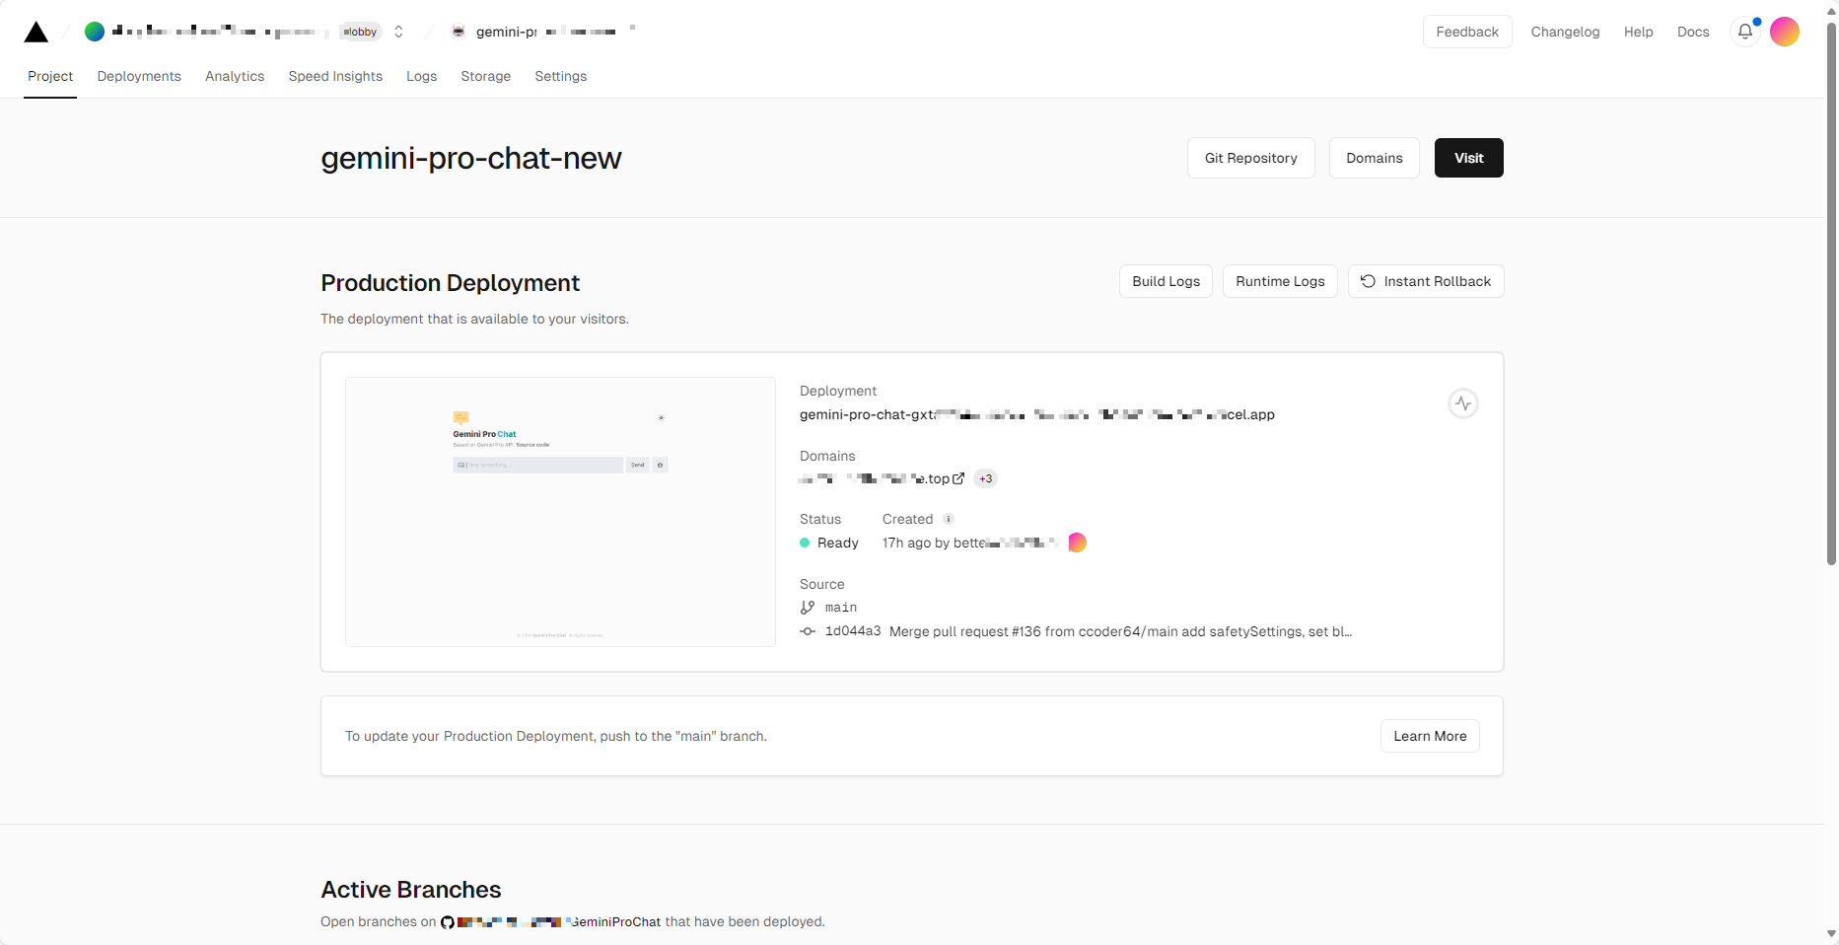Open the notifications bell
This screenshot has height=945, width=1839.
pos(1744,32)
